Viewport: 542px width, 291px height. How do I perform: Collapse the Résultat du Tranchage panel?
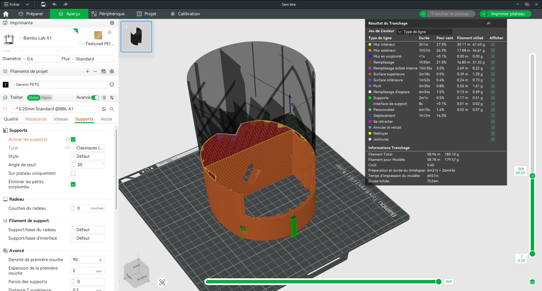click(x=488, y=23)
